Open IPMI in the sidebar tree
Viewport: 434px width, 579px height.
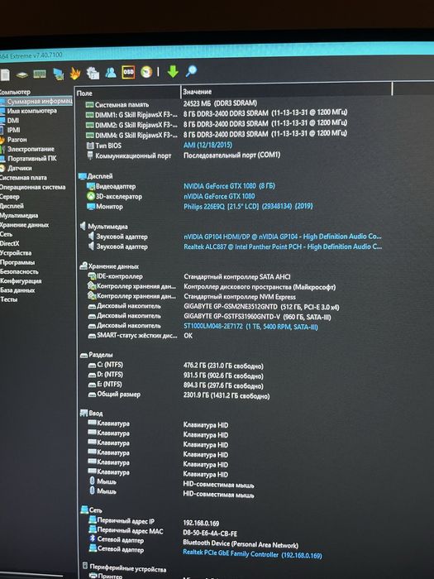point(14,130)
